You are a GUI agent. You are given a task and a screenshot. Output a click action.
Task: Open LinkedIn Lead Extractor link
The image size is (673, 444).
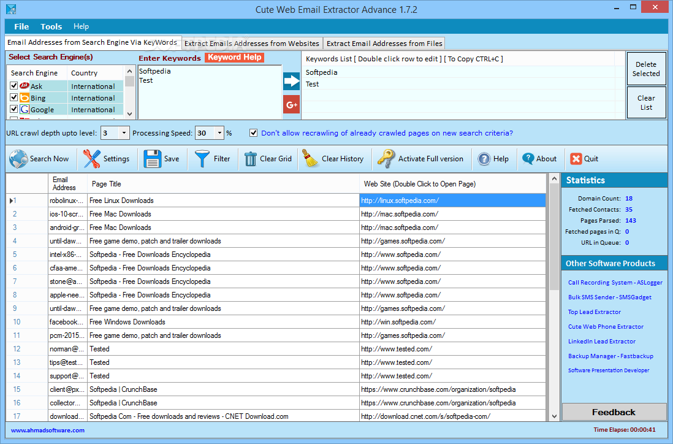(602, 342)
